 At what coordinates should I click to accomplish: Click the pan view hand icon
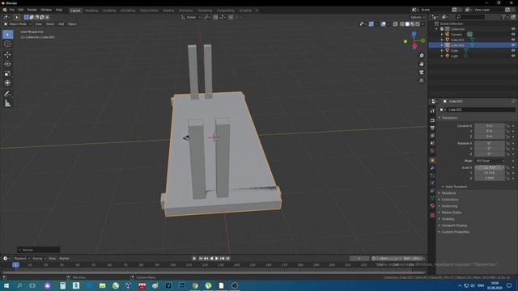(422, 64)
